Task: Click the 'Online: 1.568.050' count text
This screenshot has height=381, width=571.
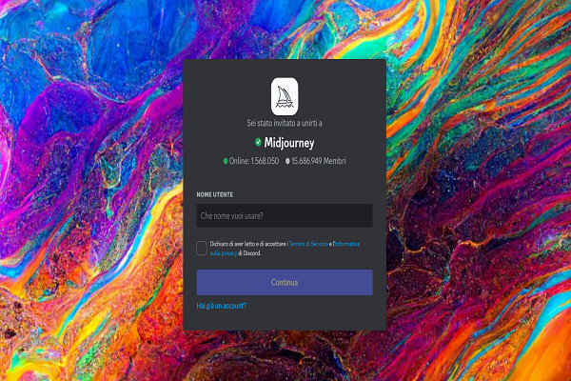Action: [254, 161]
